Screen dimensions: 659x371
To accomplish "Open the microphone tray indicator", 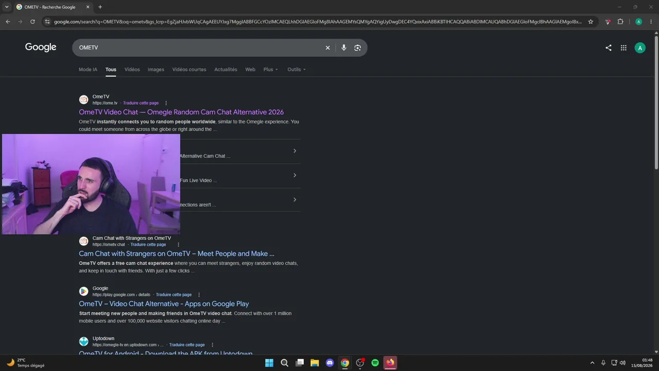I will pos(603,363).
